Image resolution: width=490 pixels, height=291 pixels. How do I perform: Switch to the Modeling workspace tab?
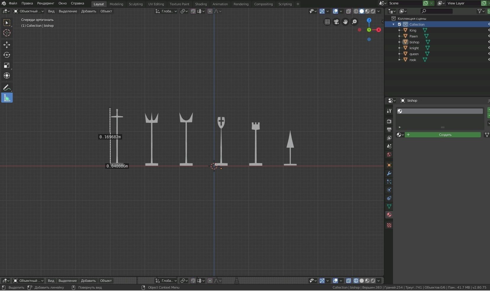116,4
